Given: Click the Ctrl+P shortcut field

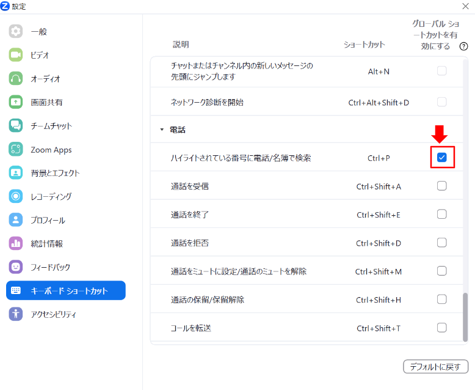Looking at the screenshot, I should (x=379, y=158).
